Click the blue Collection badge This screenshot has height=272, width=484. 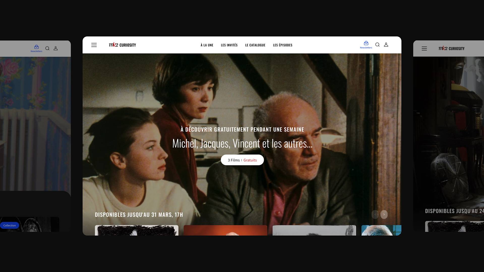[x=10, y=225]
